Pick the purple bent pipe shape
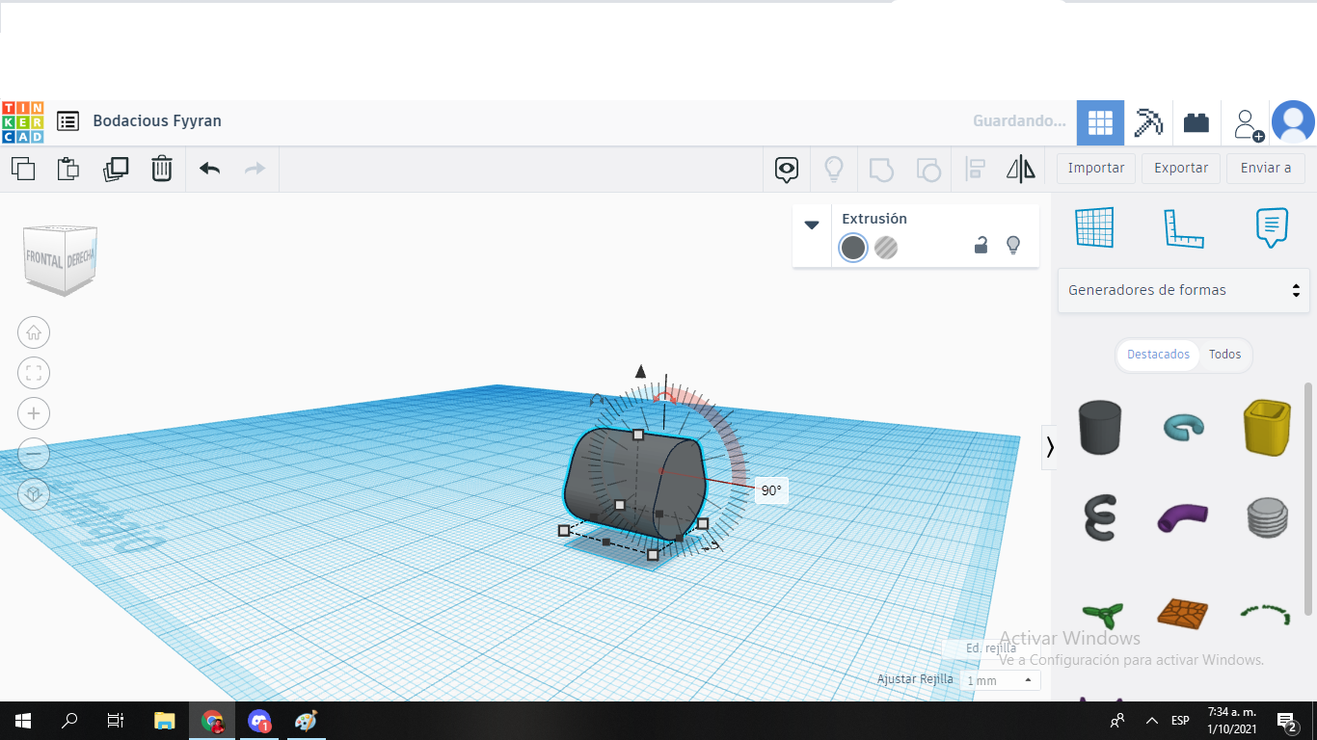 tap(1183, 518)
